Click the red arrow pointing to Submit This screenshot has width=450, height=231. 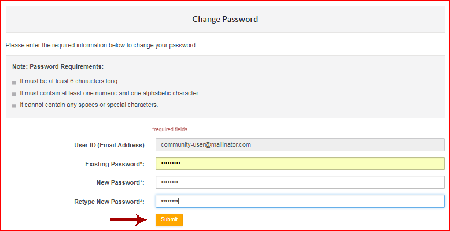(x=128, y=219)
